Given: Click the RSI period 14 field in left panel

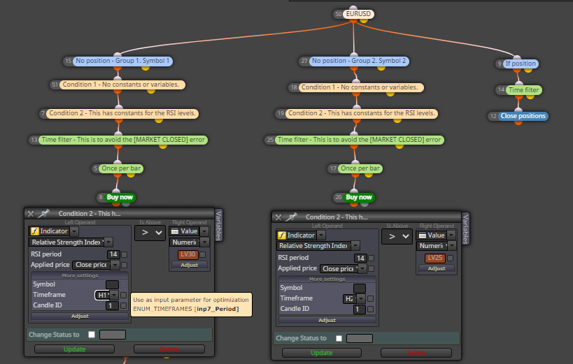Looking at the screenshot, I should (x=113, y=254).
